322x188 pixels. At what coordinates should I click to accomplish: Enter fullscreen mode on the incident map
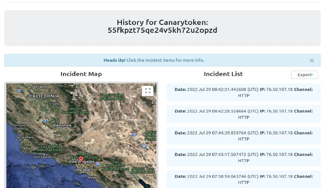pyautogui.click(x=148, y=91)
